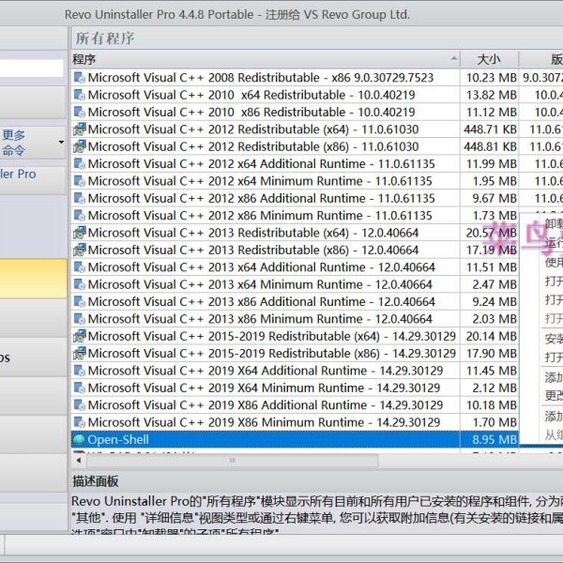Click icon of Visual C++ 2008 Redistributable x86
The image size is (563, 563).
pos(80,78)
